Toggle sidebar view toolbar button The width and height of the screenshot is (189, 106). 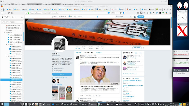click(141, 13)
